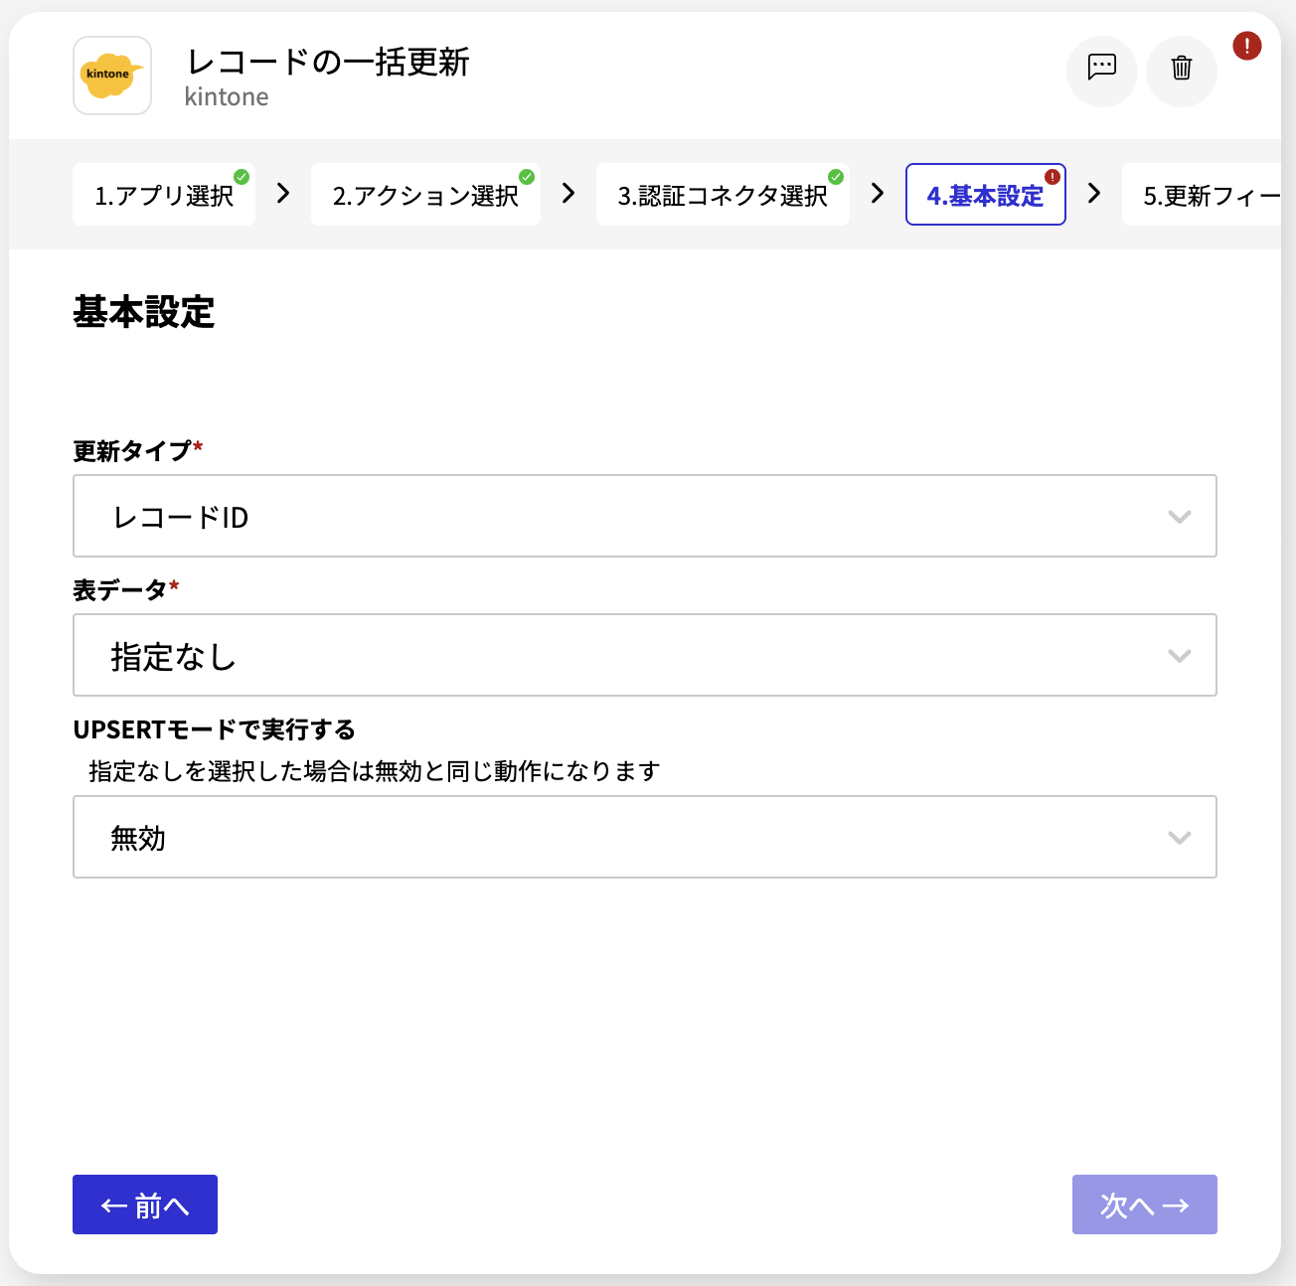
Task: Open the 表データ dropdown showing 指定なし
Action: coord(645,655)
